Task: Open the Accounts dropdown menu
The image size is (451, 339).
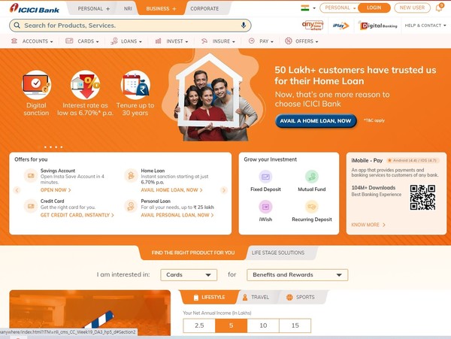Action: [32, 41]
